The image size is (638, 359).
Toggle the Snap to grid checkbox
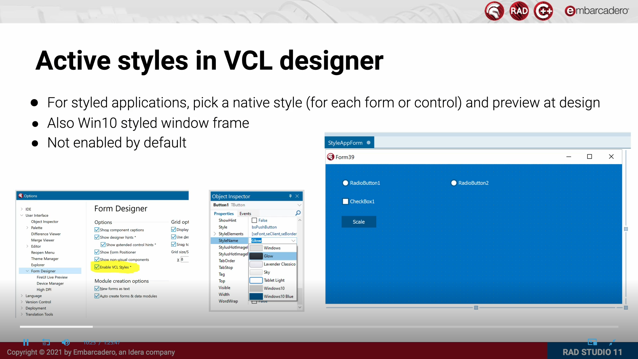174,244
